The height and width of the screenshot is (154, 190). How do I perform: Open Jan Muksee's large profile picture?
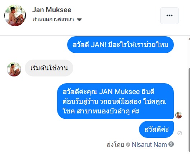coord(15,15)
